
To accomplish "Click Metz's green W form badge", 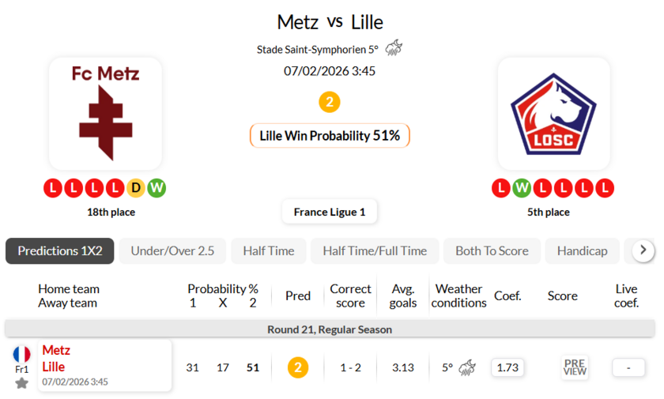I will 157,188.
